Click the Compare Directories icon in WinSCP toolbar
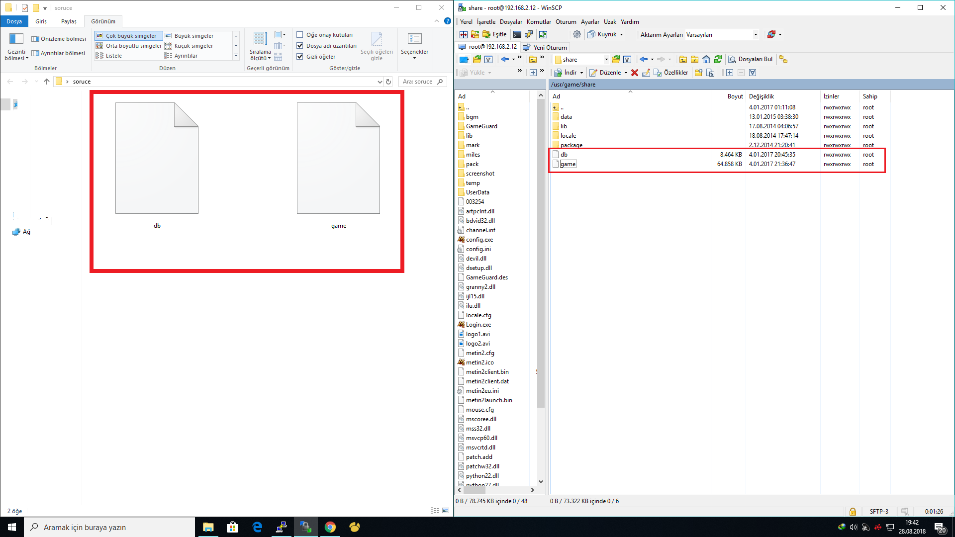The image size is (955, 537). click(x=464, y=34)
